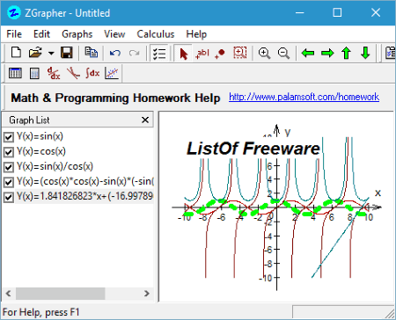Image resolution: width=396 pixels, height=320 pixels.
Task: Expand the Open file dropdown arrow
Action: click(51, 54)
